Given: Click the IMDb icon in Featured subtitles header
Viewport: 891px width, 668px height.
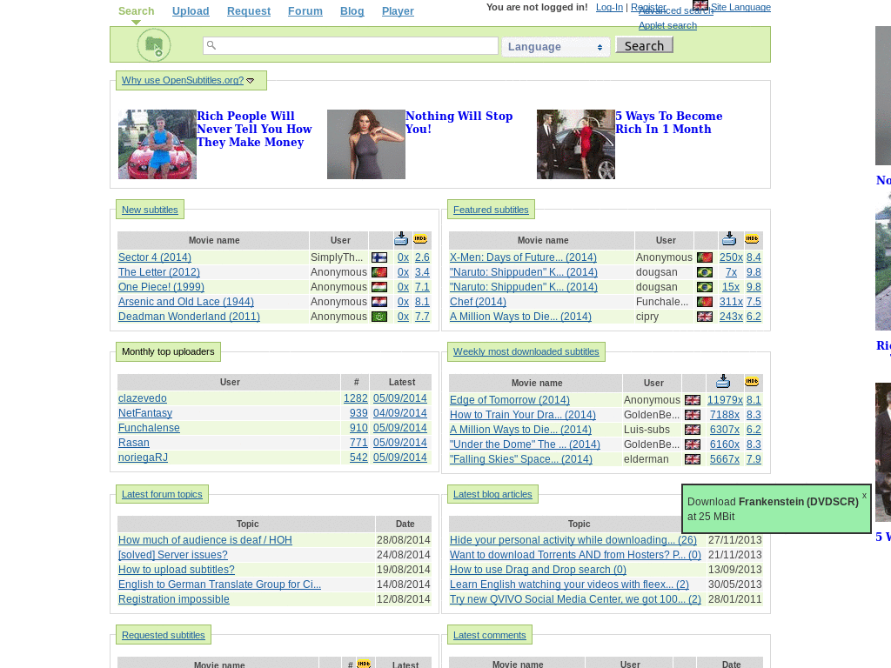Looking at the screenshot, I should (x=752, y=239).
